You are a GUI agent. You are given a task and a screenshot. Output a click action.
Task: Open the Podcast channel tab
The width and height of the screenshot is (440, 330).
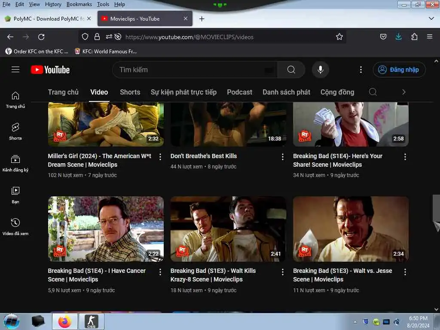tap(239, 92)
